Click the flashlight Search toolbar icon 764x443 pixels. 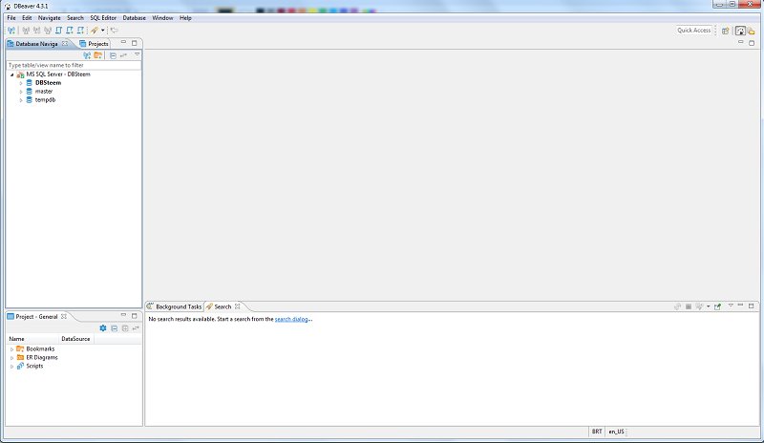(95, 31)
